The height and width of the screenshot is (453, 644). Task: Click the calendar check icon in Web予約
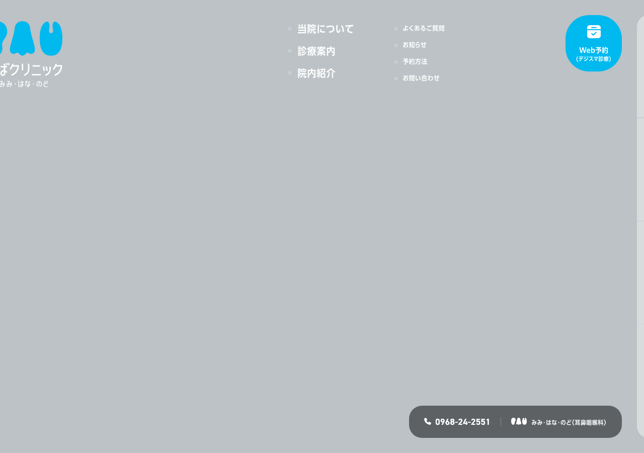point(594,32)
